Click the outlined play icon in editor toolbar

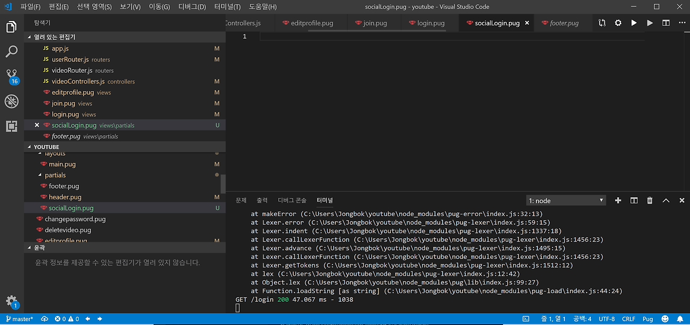650,23
